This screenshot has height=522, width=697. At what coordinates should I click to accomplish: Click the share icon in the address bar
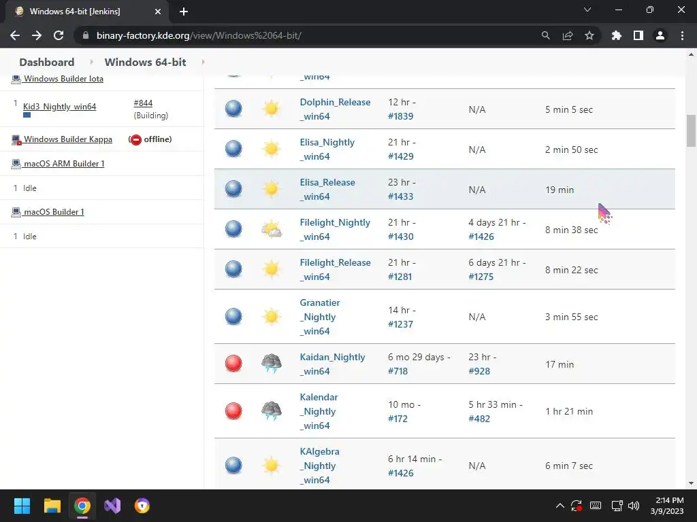tap(568, 35)
